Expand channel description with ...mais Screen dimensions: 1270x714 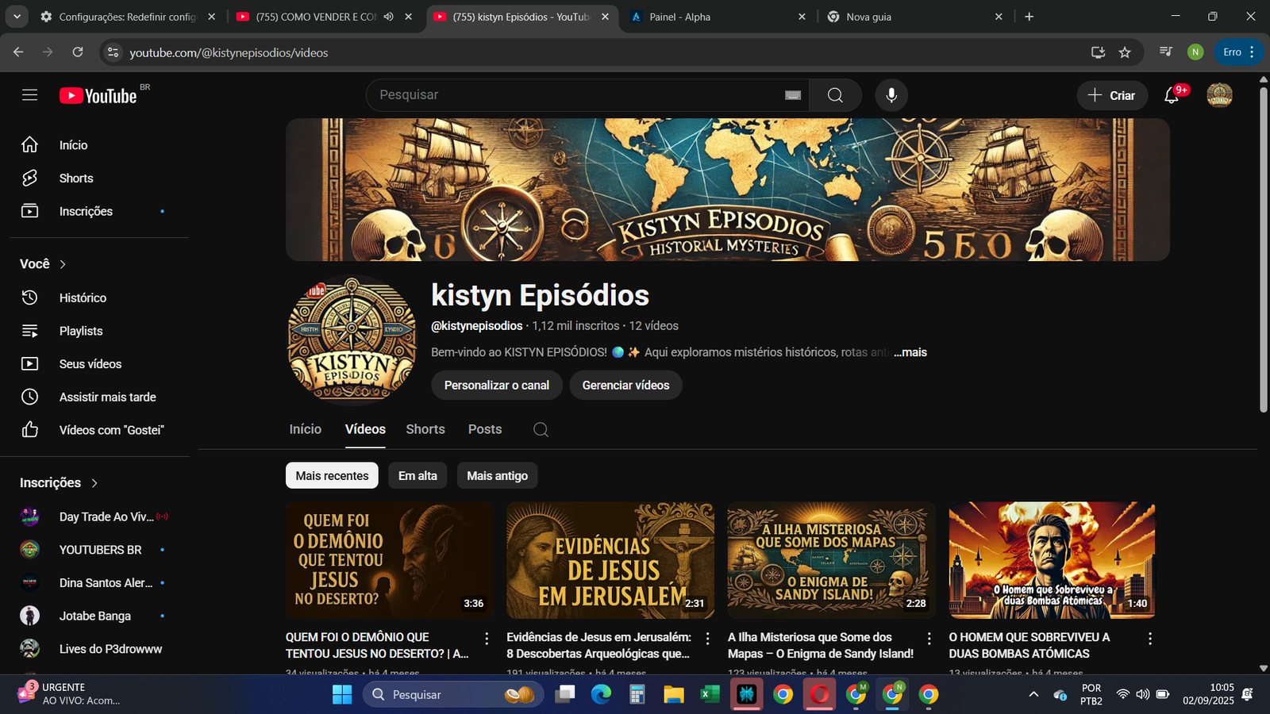pos(910,352)
